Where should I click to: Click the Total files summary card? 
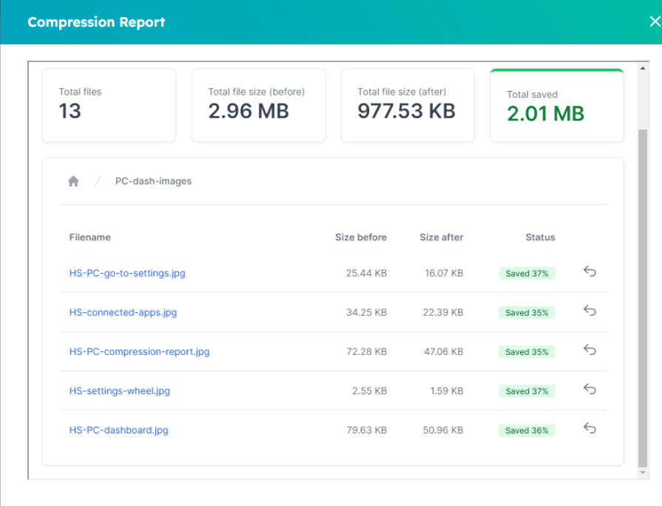point(109,105)
